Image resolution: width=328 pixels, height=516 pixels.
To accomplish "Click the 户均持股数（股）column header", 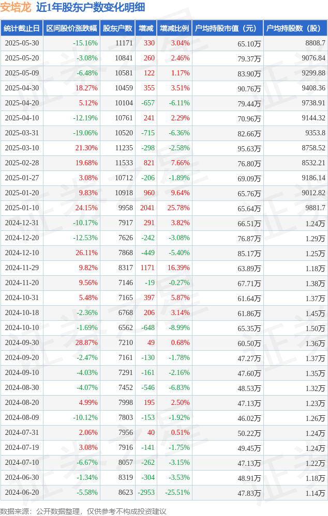I will (x=295, y=28).
